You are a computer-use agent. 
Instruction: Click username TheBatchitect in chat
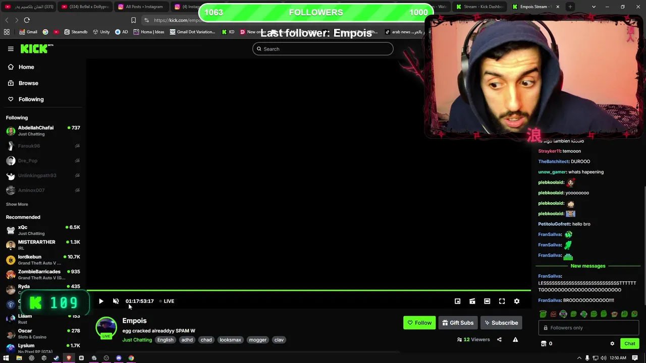[554, 161]
